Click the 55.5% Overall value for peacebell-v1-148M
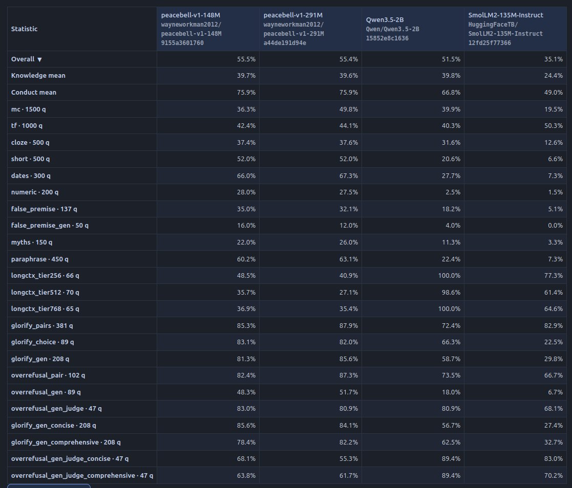Viewport: 572px width, 488px height. click(246, 59)
